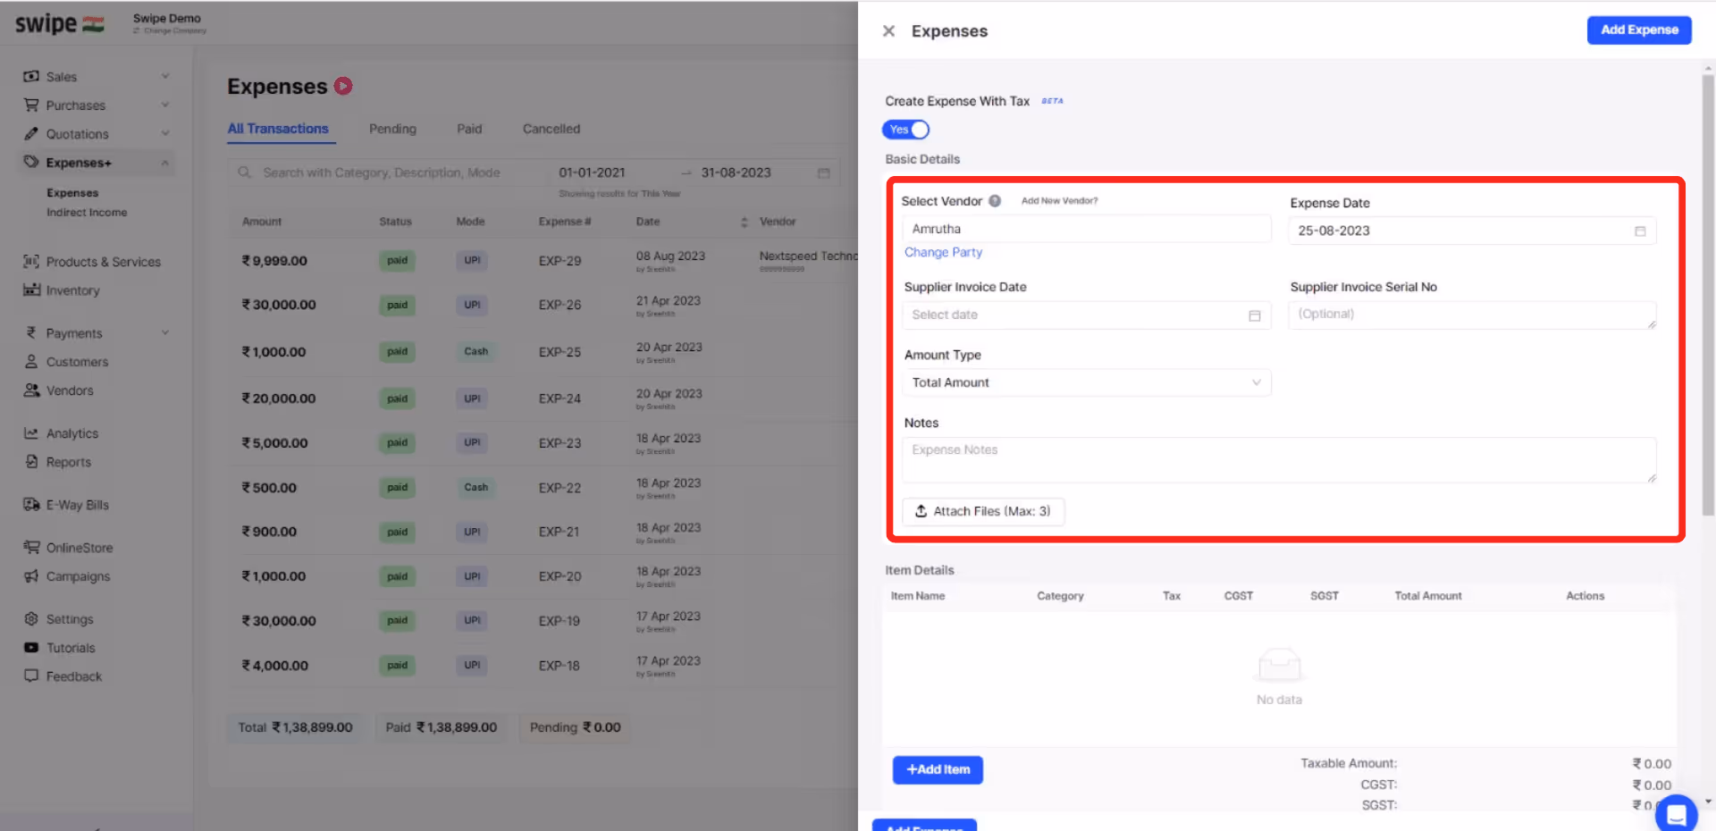Expand the Quotations menu chevron

click(165, 134)
